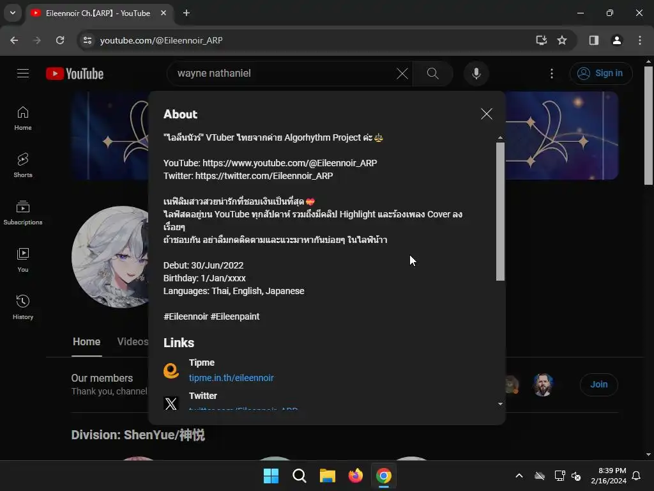
Task: Open Chrome from taskbar
Action: point(384,476)
